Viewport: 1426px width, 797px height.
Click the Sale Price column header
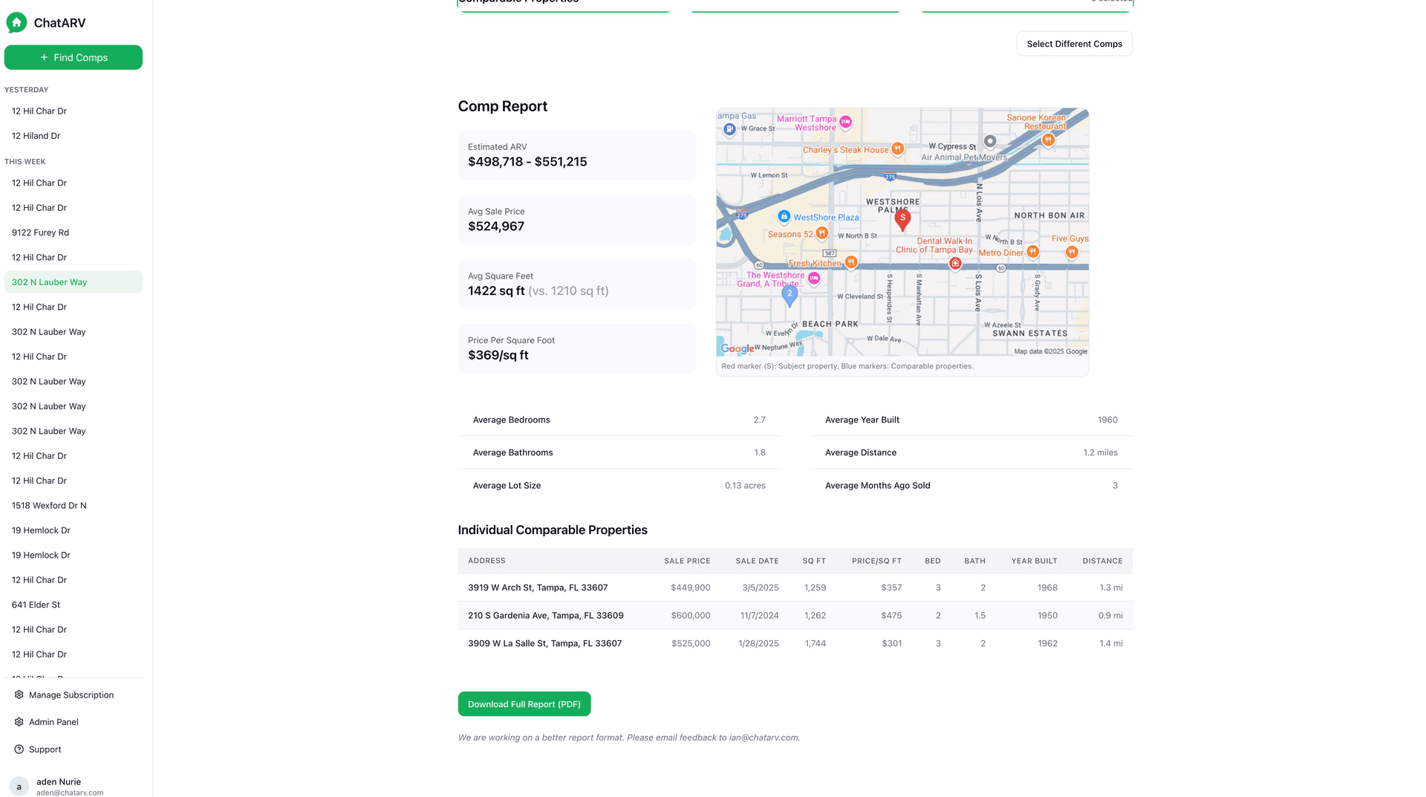click(686, 561)
